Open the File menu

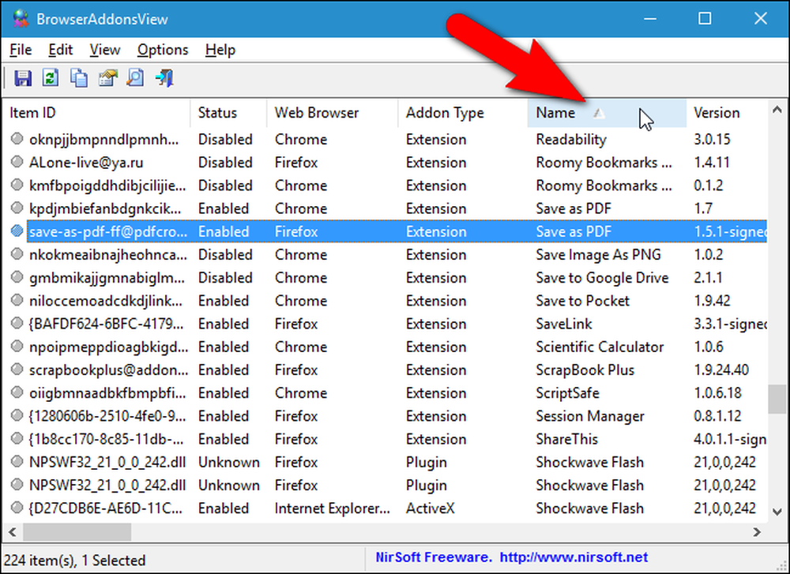[x=21, y=50]
